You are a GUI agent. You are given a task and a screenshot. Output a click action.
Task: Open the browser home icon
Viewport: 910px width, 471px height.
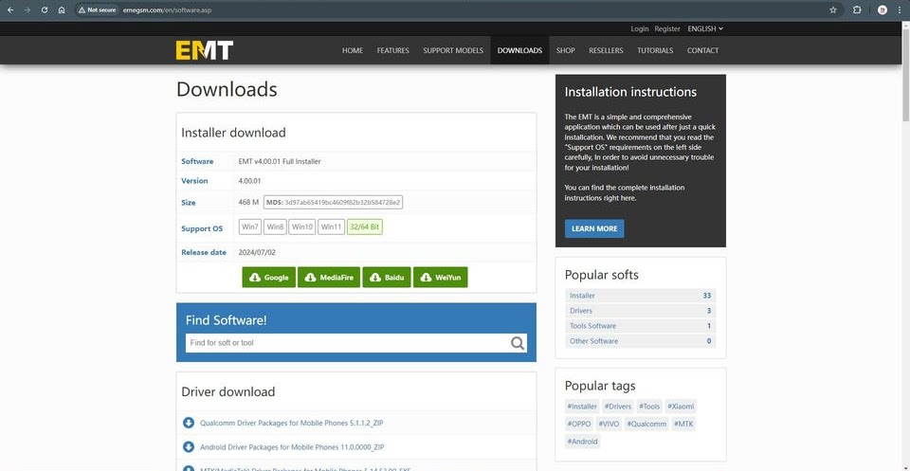click(62, 9)
